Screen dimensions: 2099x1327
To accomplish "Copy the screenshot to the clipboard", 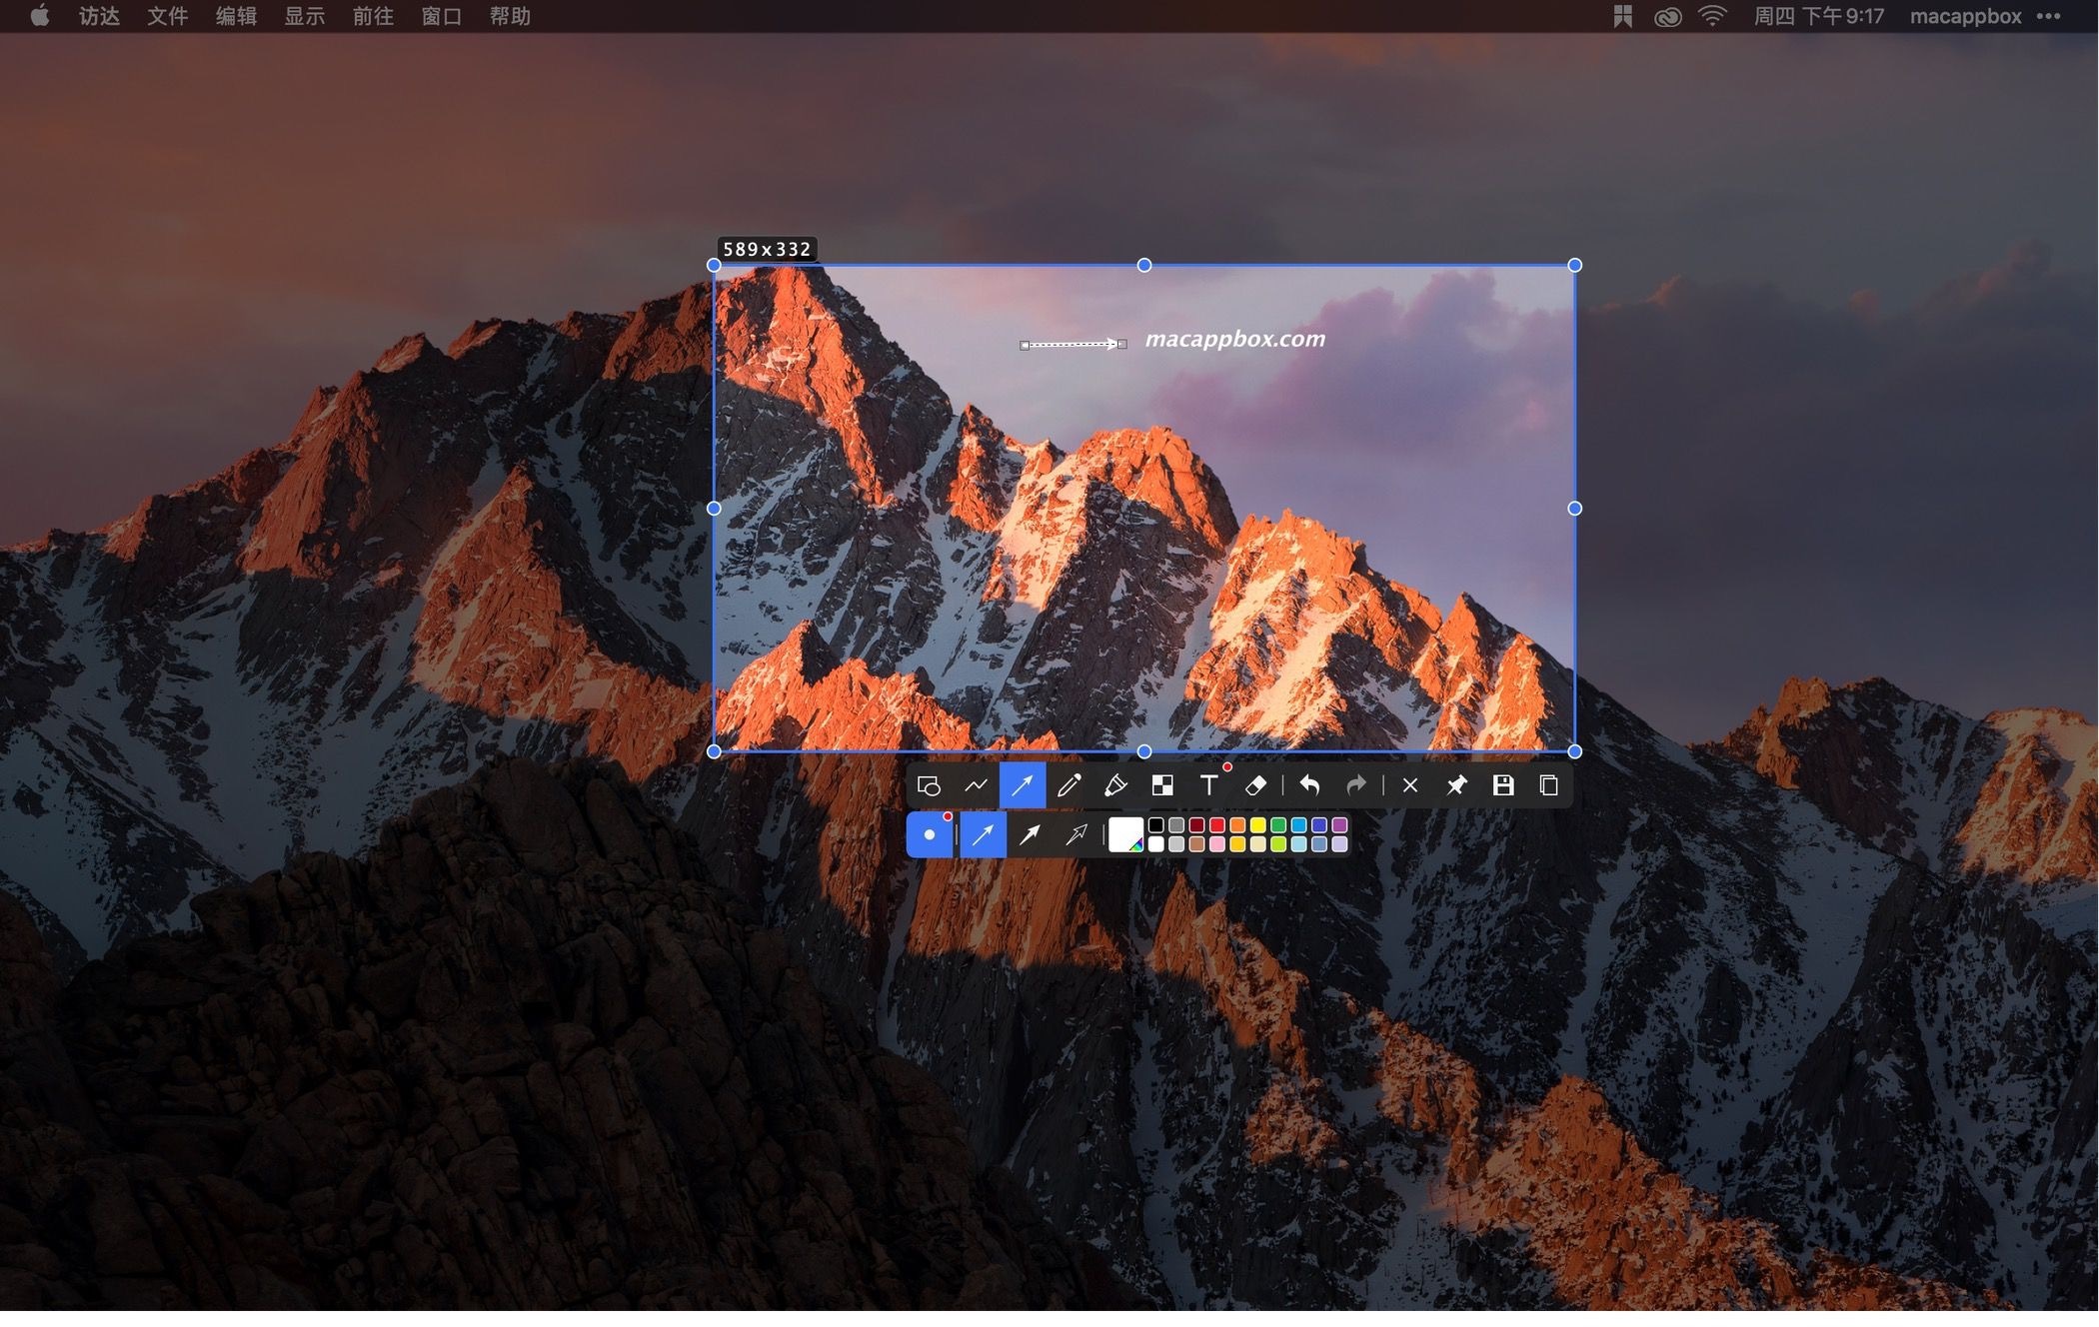I will 1549,786.
